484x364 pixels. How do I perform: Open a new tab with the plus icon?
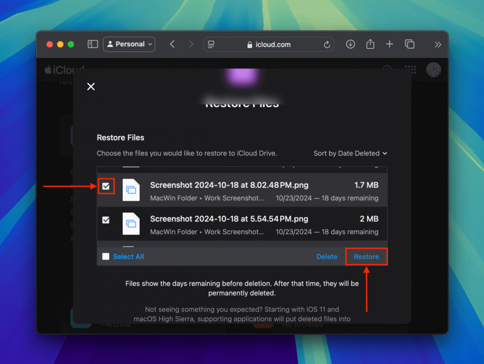pyautogui.click(x=389, y=44)
